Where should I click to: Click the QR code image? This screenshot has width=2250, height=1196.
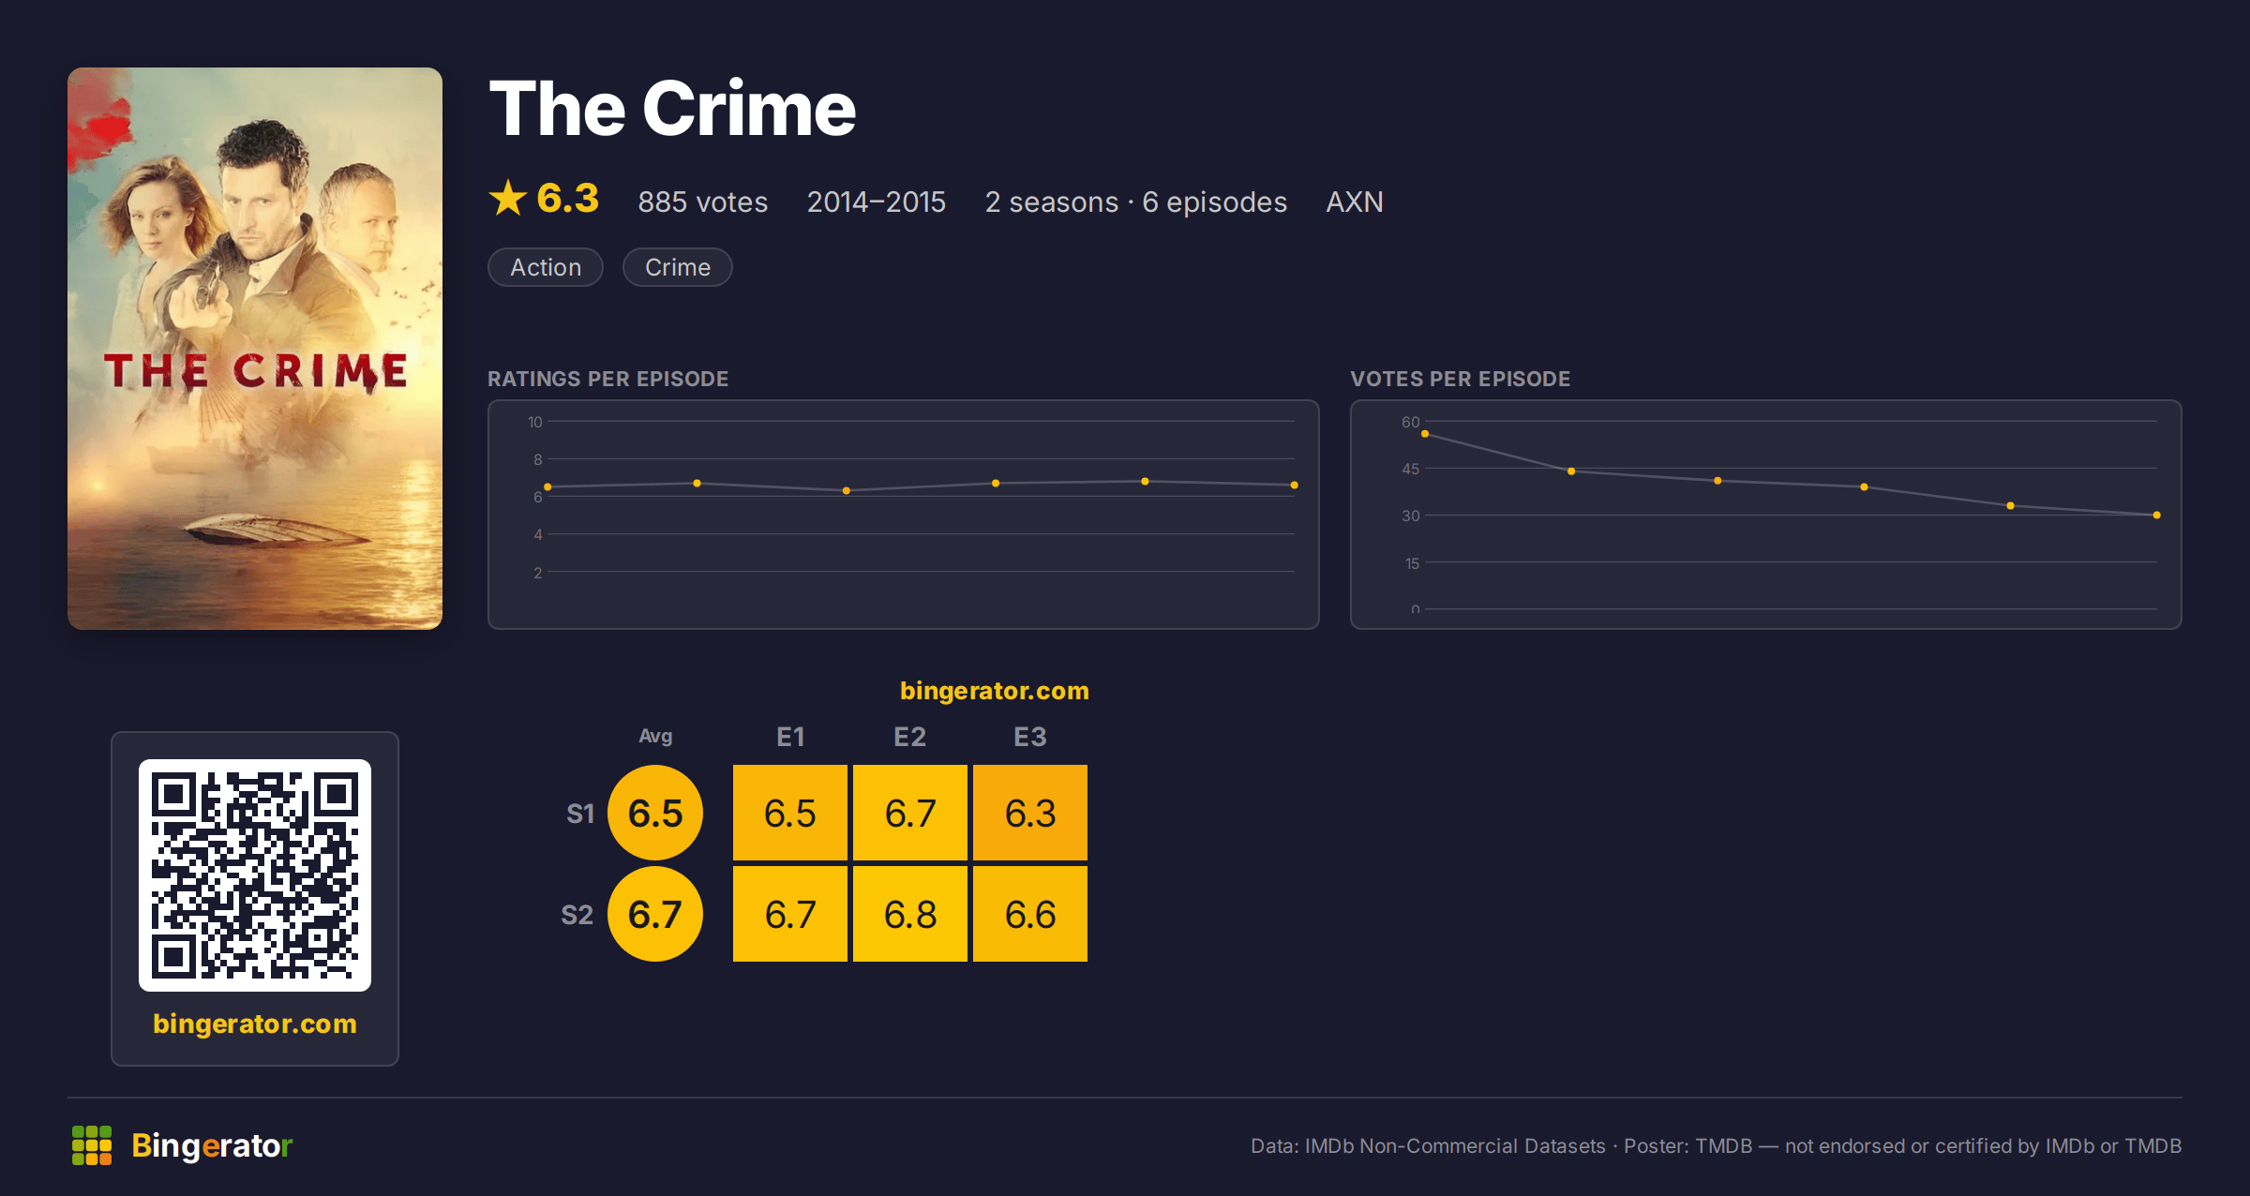[x=255, y=875]
